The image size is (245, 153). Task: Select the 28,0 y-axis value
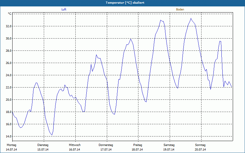(x=9, y=51)
